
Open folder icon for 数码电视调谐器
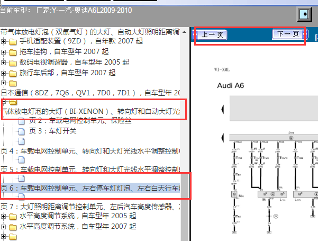[13, 63]
